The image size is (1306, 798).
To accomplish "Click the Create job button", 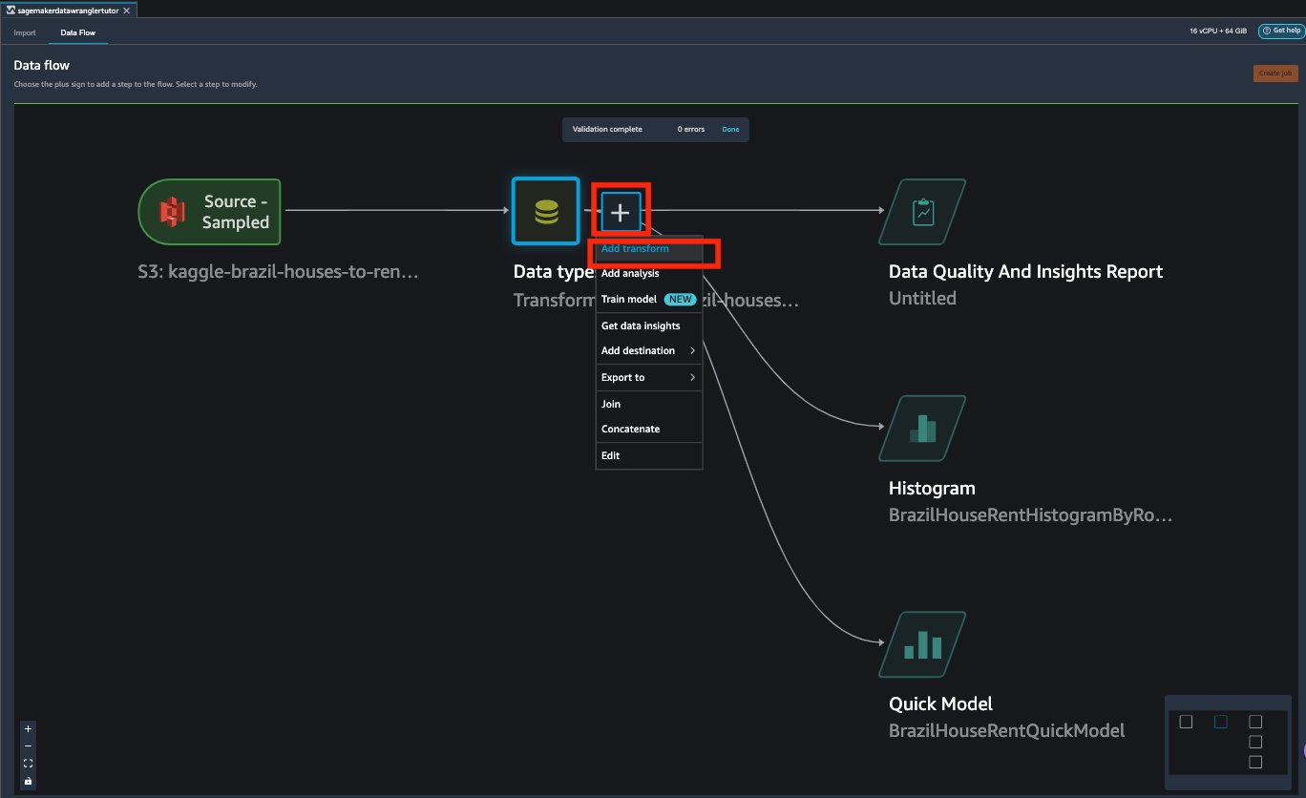I will [x=1275, y=73].
